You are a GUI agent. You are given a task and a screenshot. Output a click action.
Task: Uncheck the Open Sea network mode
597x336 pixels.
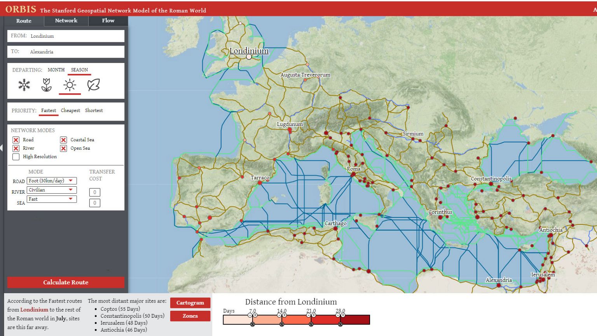63,148
